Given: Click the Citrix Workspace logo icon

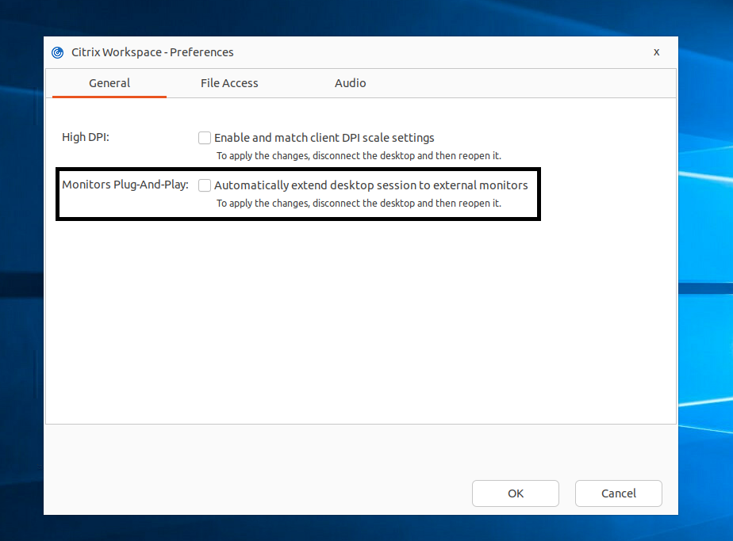Looking at the screenshot, I should pyautogui.click(x=57, y=52).
